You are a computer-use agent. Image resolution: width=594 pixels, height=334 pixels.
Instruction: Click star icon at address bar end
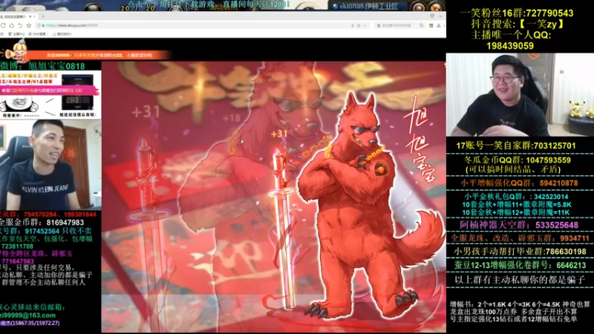pos(359,26)
